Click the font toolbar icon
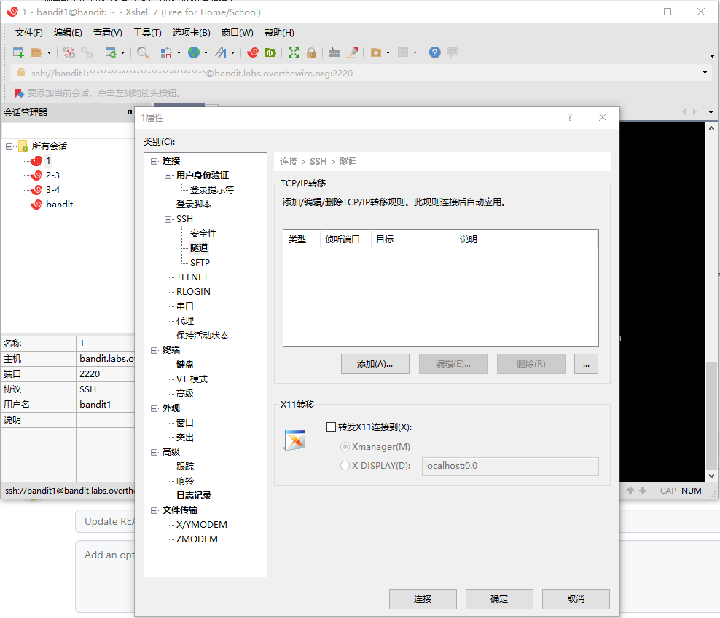The width and height of the screenshot is (720, 618). click(222, 52)
